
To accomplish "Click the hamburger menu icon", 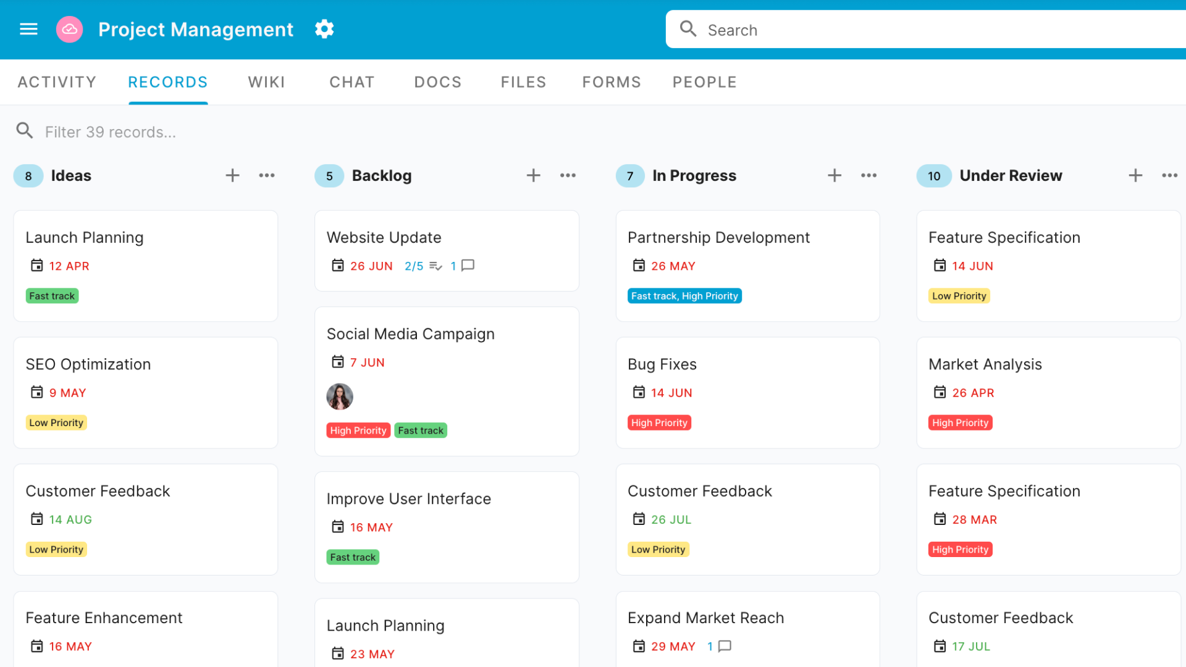I will click(x=28, y=29).
